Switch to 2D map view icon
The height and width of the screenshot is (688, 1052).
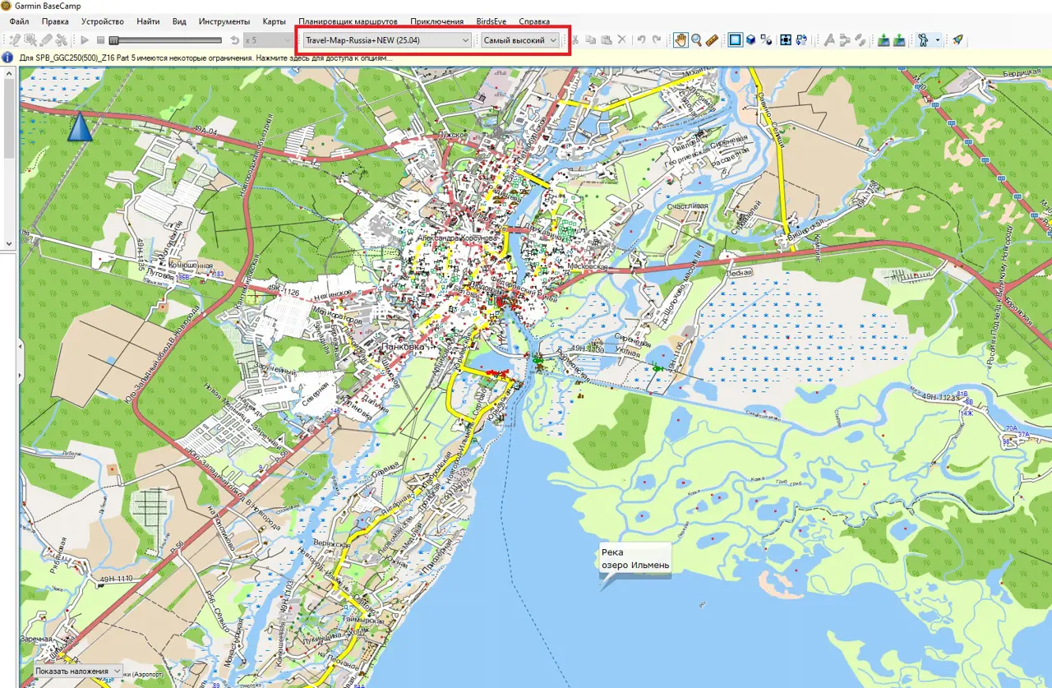[736, 39]
